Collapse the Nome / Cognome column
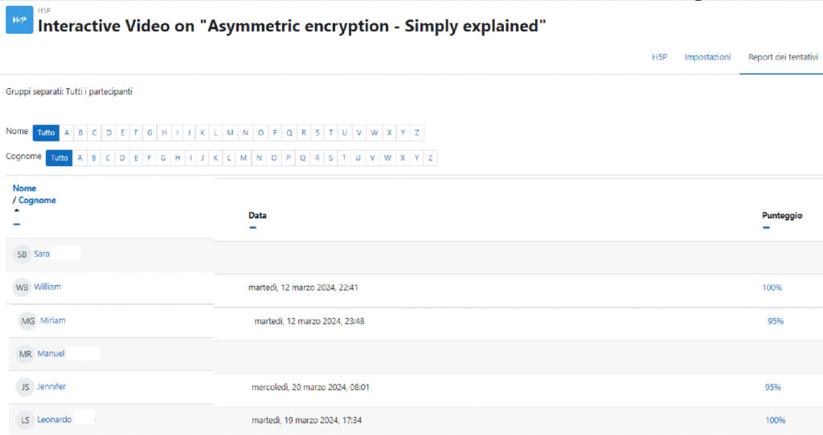 17,224
